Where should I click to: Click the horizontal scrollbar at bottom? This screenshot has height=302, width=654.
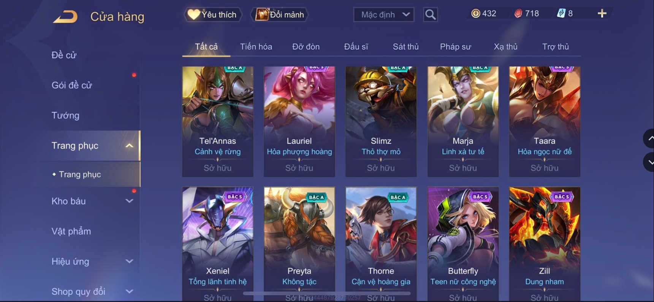(327, 293)
